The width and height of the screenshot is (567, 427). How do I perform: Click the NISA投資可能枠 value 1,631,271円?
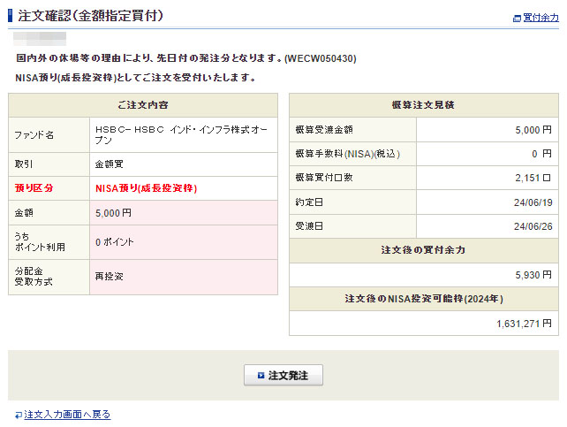(x=524, y=324)
